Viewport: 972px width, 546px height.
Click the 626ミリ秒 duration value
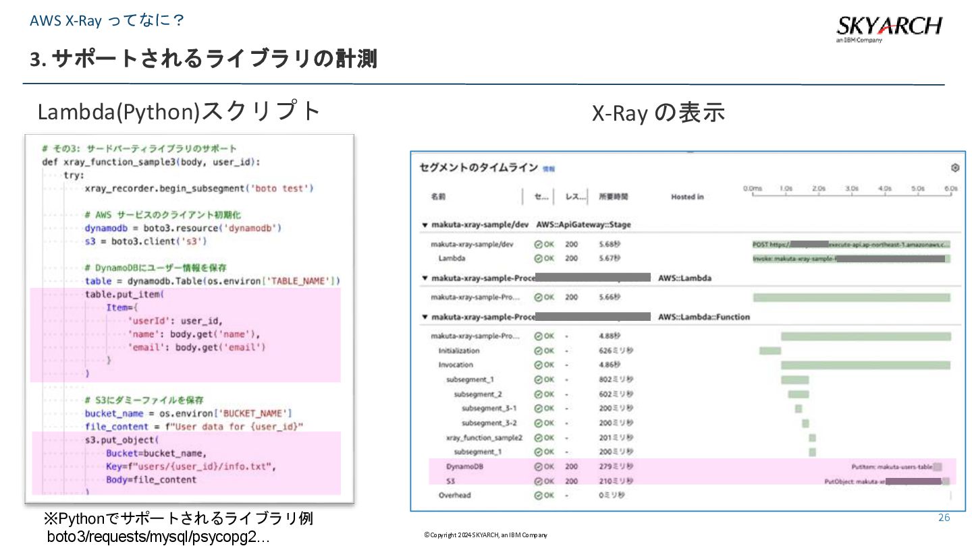616,351
